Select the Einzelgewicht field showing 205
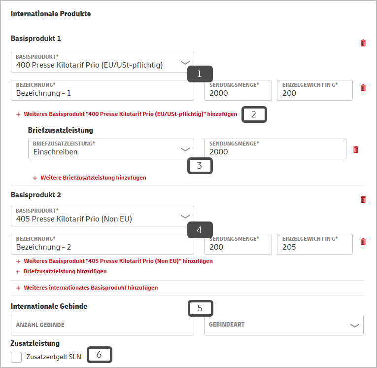The image size is (377, 368). (x=315, y=244)
